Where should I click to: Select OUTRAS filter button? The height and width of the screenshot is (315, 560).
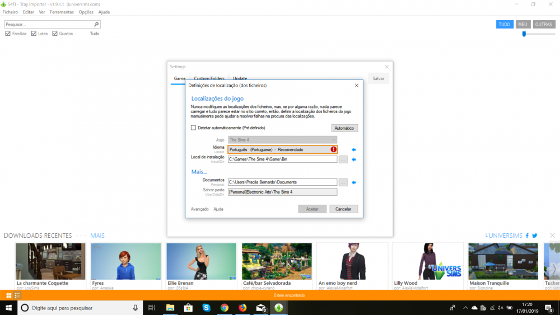[x=544, y=24]
